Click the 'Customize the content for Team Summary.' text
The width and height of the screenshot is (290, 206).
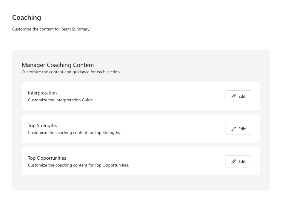pyautogui.click(x=51, y=29)
